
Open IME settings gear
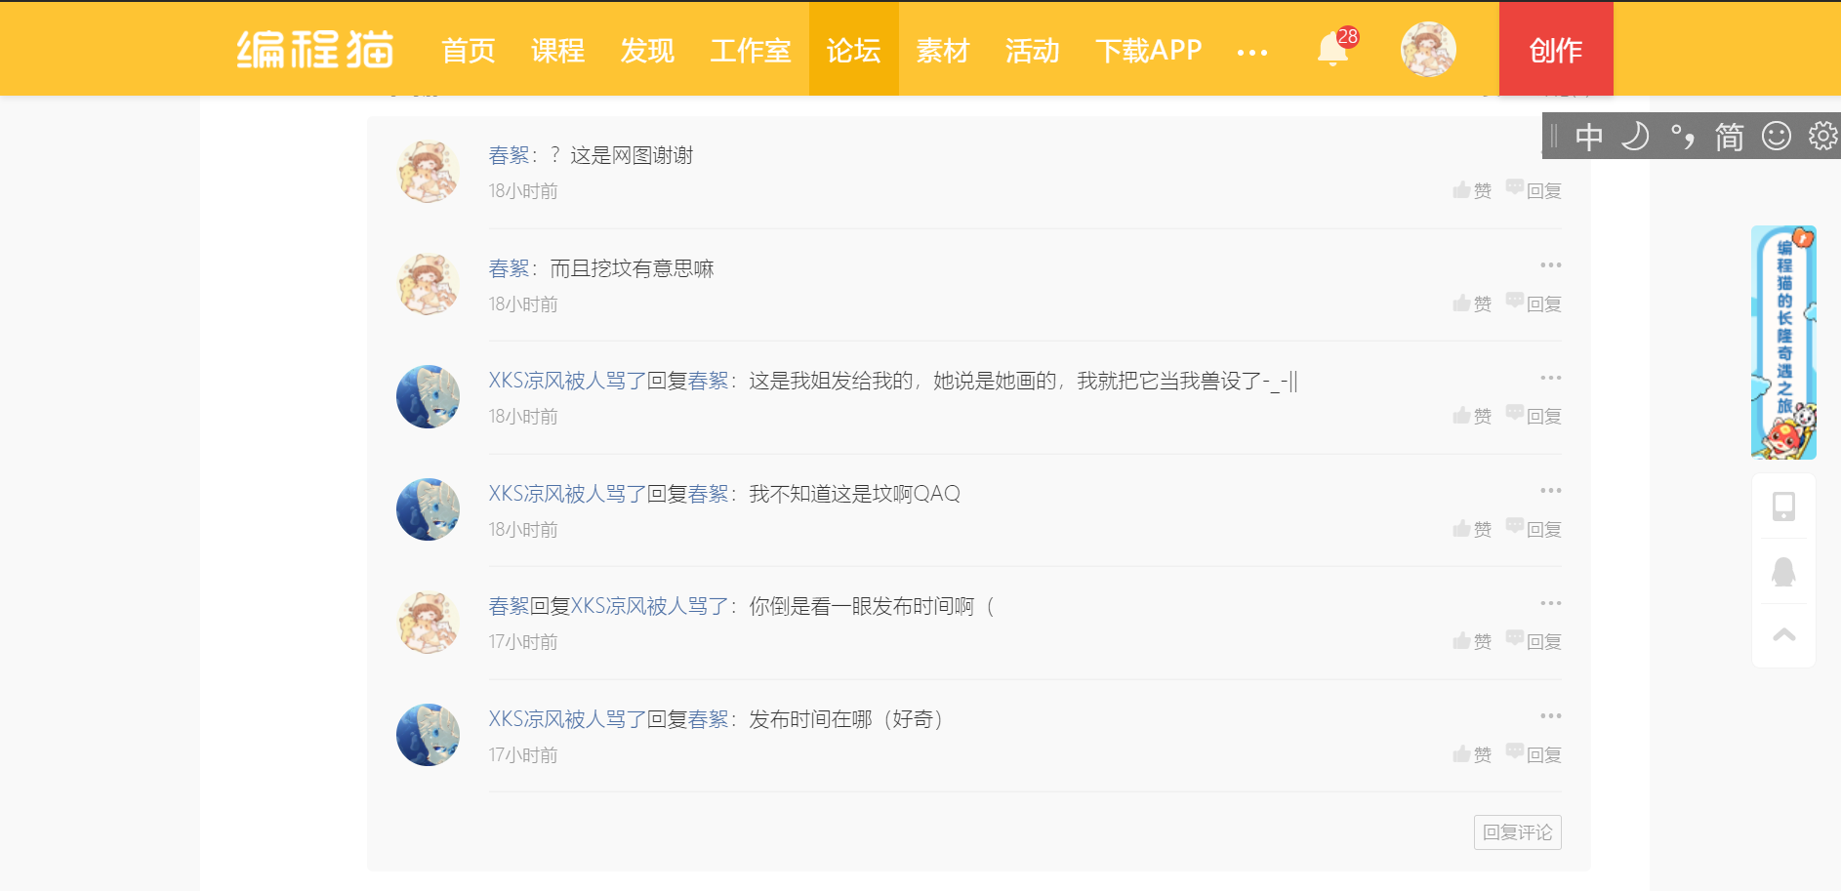pos(1822,136)
